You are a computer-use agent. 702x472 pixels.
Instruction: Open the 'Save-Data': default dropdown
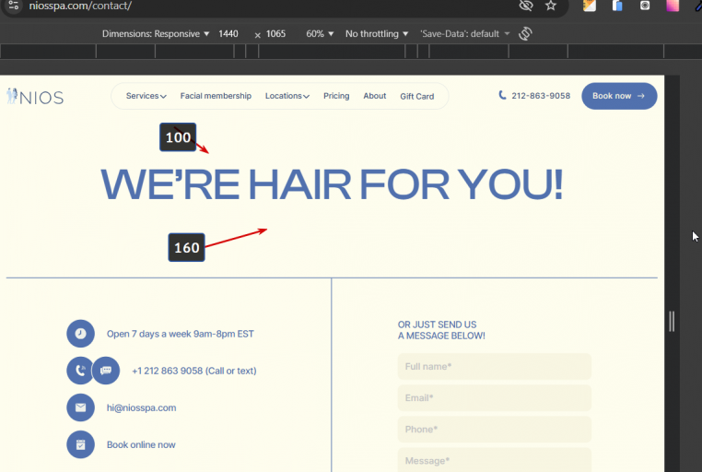[x=464, y=34]
